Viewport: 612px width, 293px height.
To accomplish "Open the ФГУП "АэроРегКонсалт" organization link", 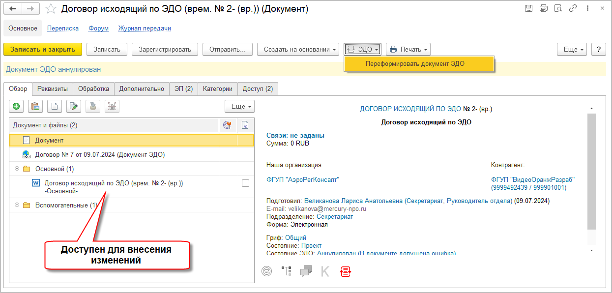I will click(302, 180).
